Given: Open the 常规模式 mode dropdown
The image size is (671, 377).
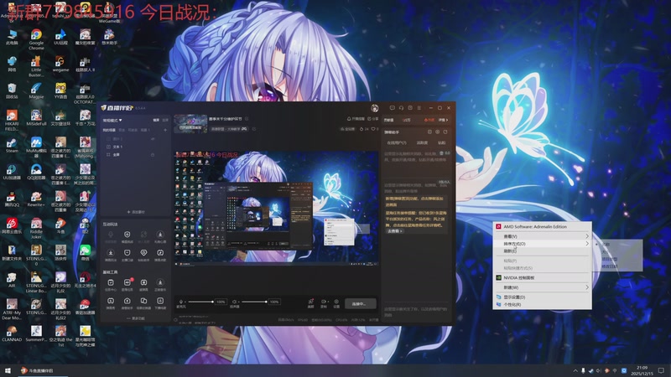Looking at the screenshot, I should 112,120.
